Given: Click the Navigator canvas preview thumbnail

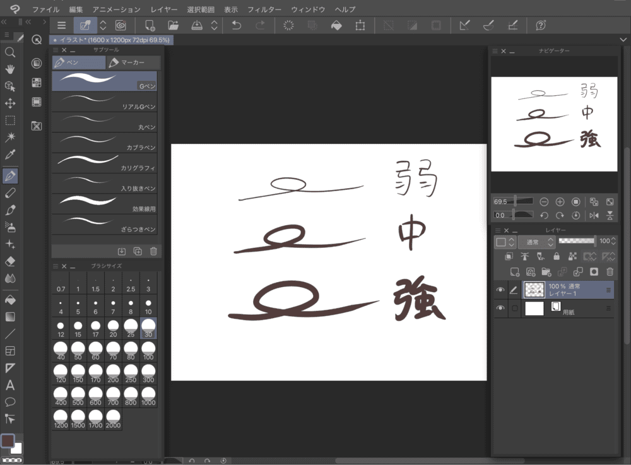Looking at the screenshot, I should tap(554, 124).
